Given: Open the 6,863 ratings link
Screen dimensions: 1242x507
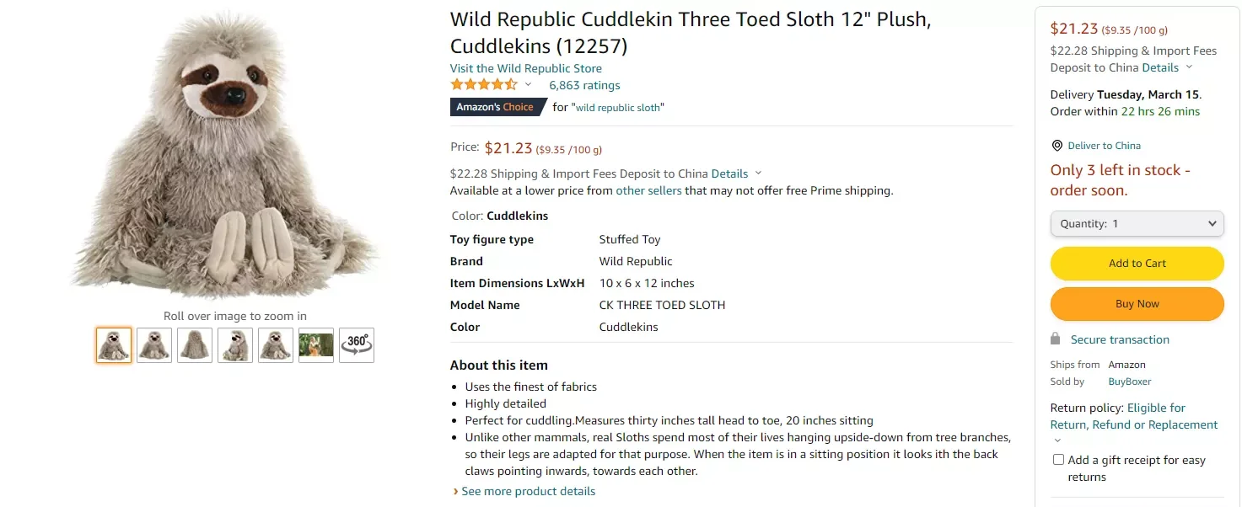Looking at the screenshot, I should point(584,85).
